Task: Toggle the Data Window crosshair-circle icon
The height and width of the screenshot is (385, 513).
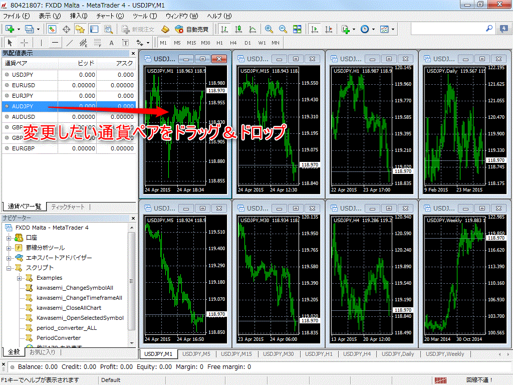Action: 66,29
